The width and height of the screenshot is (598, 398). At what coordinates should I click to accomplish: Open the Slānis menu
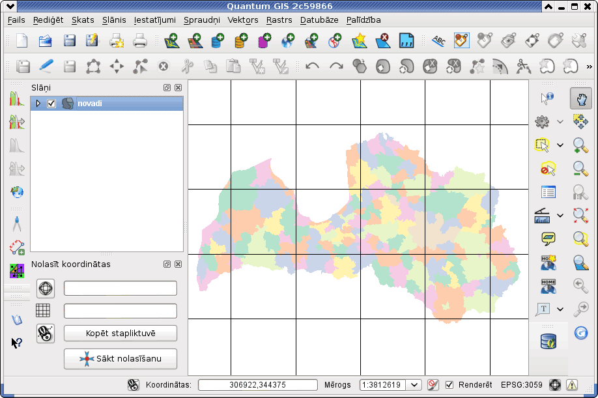114,20
